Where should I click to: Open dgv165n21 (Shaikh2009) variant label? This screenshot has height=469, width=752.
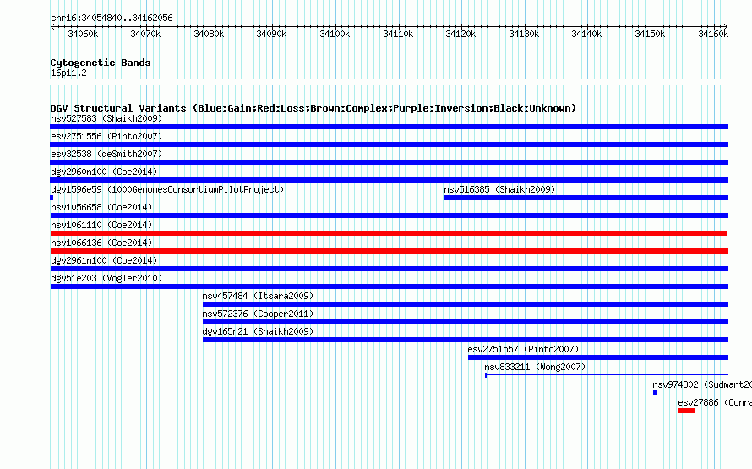pyautogui.click(x=258, y=331)
